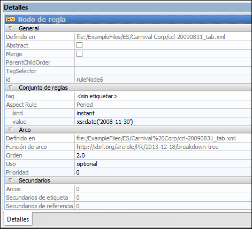The image size is (252, 229).
Task: Click the TagSelector value field
Action: pos(163,71)
